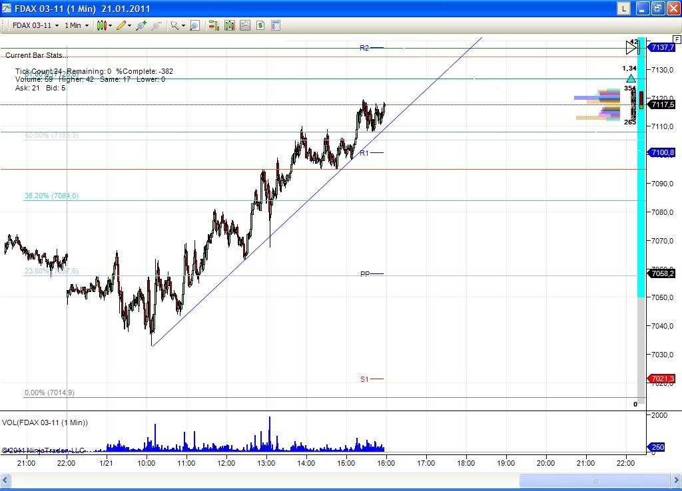Toggle the crosshair magnifier tool

193,25
